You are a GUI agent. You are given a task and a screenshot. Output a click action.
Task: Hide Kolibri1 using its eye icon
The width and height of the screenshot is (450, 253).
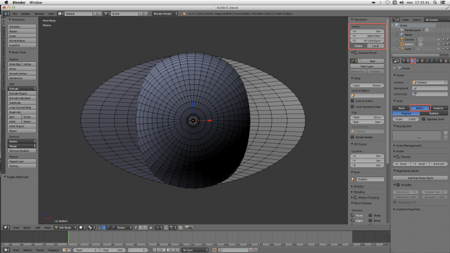pos(438,44)
